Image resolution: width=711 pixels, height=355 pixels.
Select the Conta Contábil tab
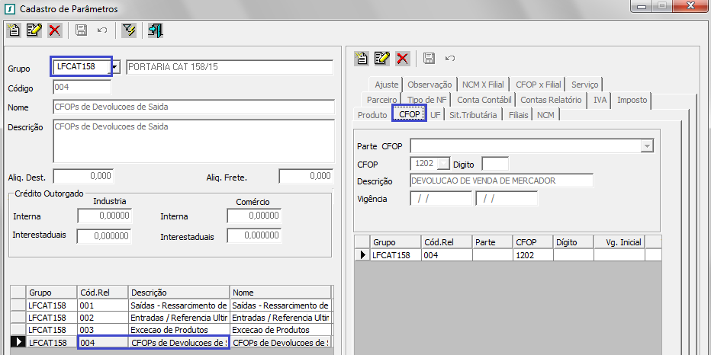tap(484, 100)
